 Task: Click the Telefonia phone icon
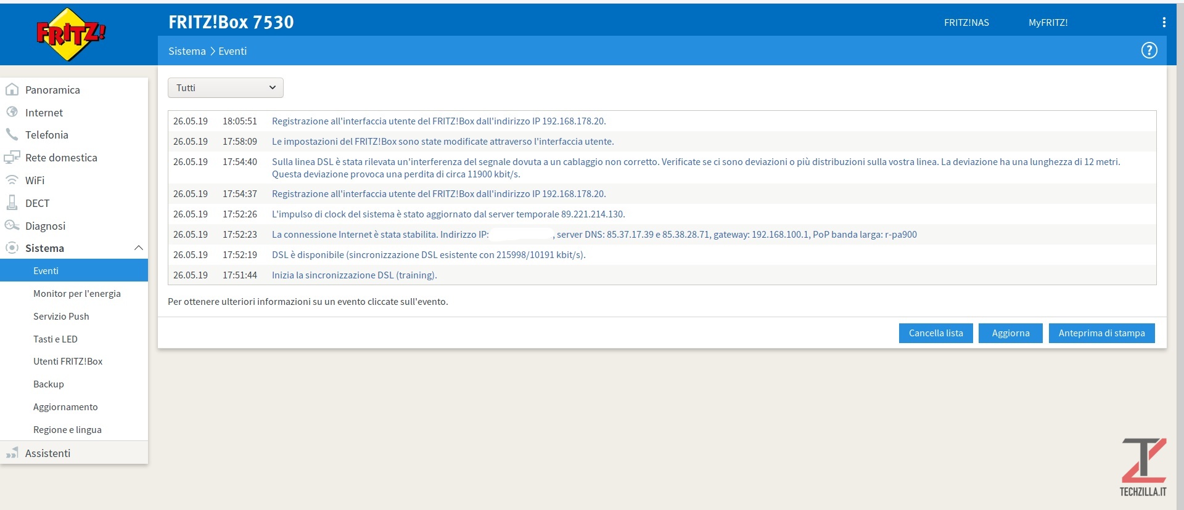[12, 134]
